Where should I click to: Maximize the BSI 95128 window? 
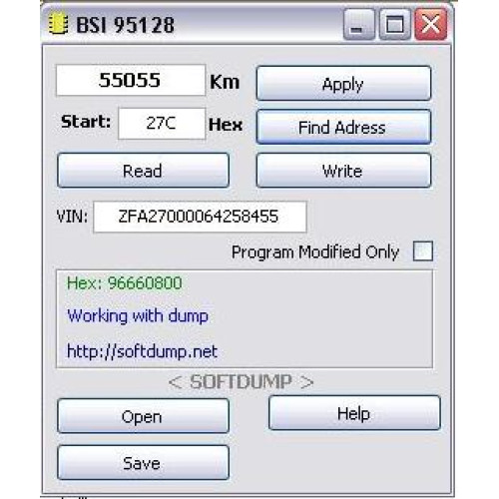395,25
